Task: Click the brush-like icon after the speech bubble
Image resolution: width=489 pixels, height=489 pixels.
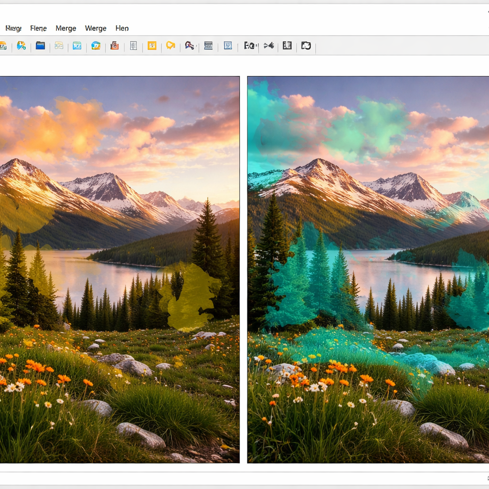Action: [x=190, y=46]
